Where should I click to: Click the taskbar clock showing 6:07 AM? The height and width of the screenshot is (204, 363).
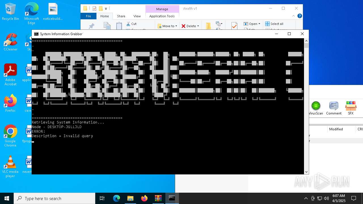(x=339, y=198)
